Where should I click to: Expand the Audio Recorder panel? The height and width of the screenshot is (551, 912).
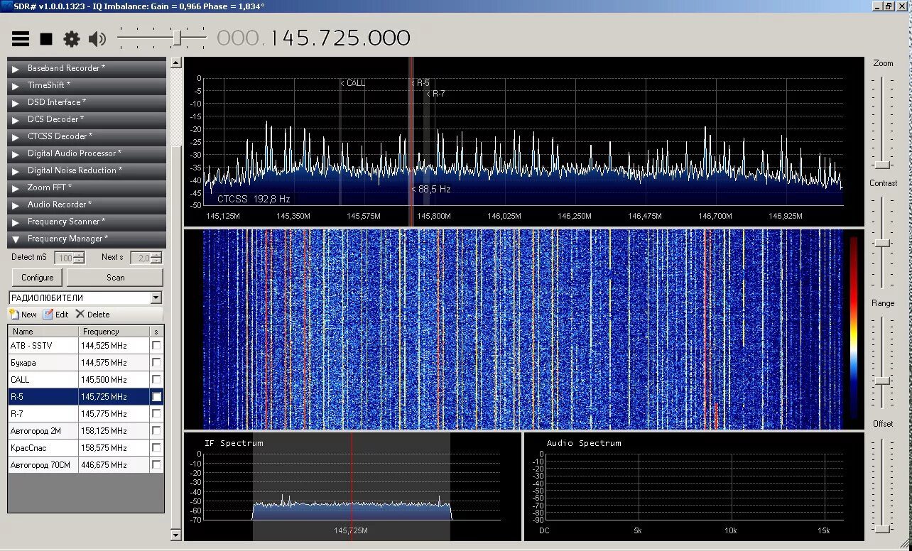click(x=87, y=204)
